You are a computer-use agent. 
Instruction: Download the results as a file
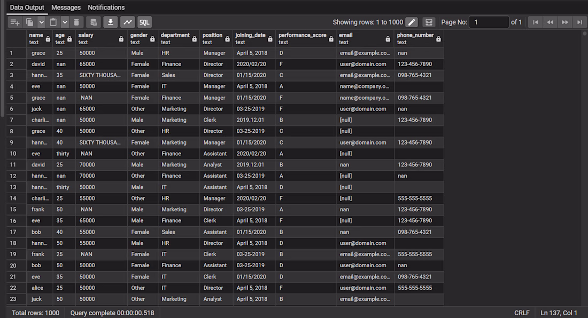[111, 22]
